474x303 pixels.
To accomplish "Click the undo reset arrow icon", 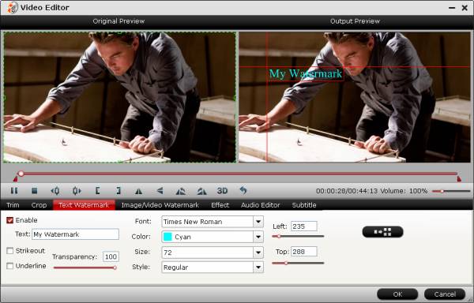I will (x=243, y=190).
